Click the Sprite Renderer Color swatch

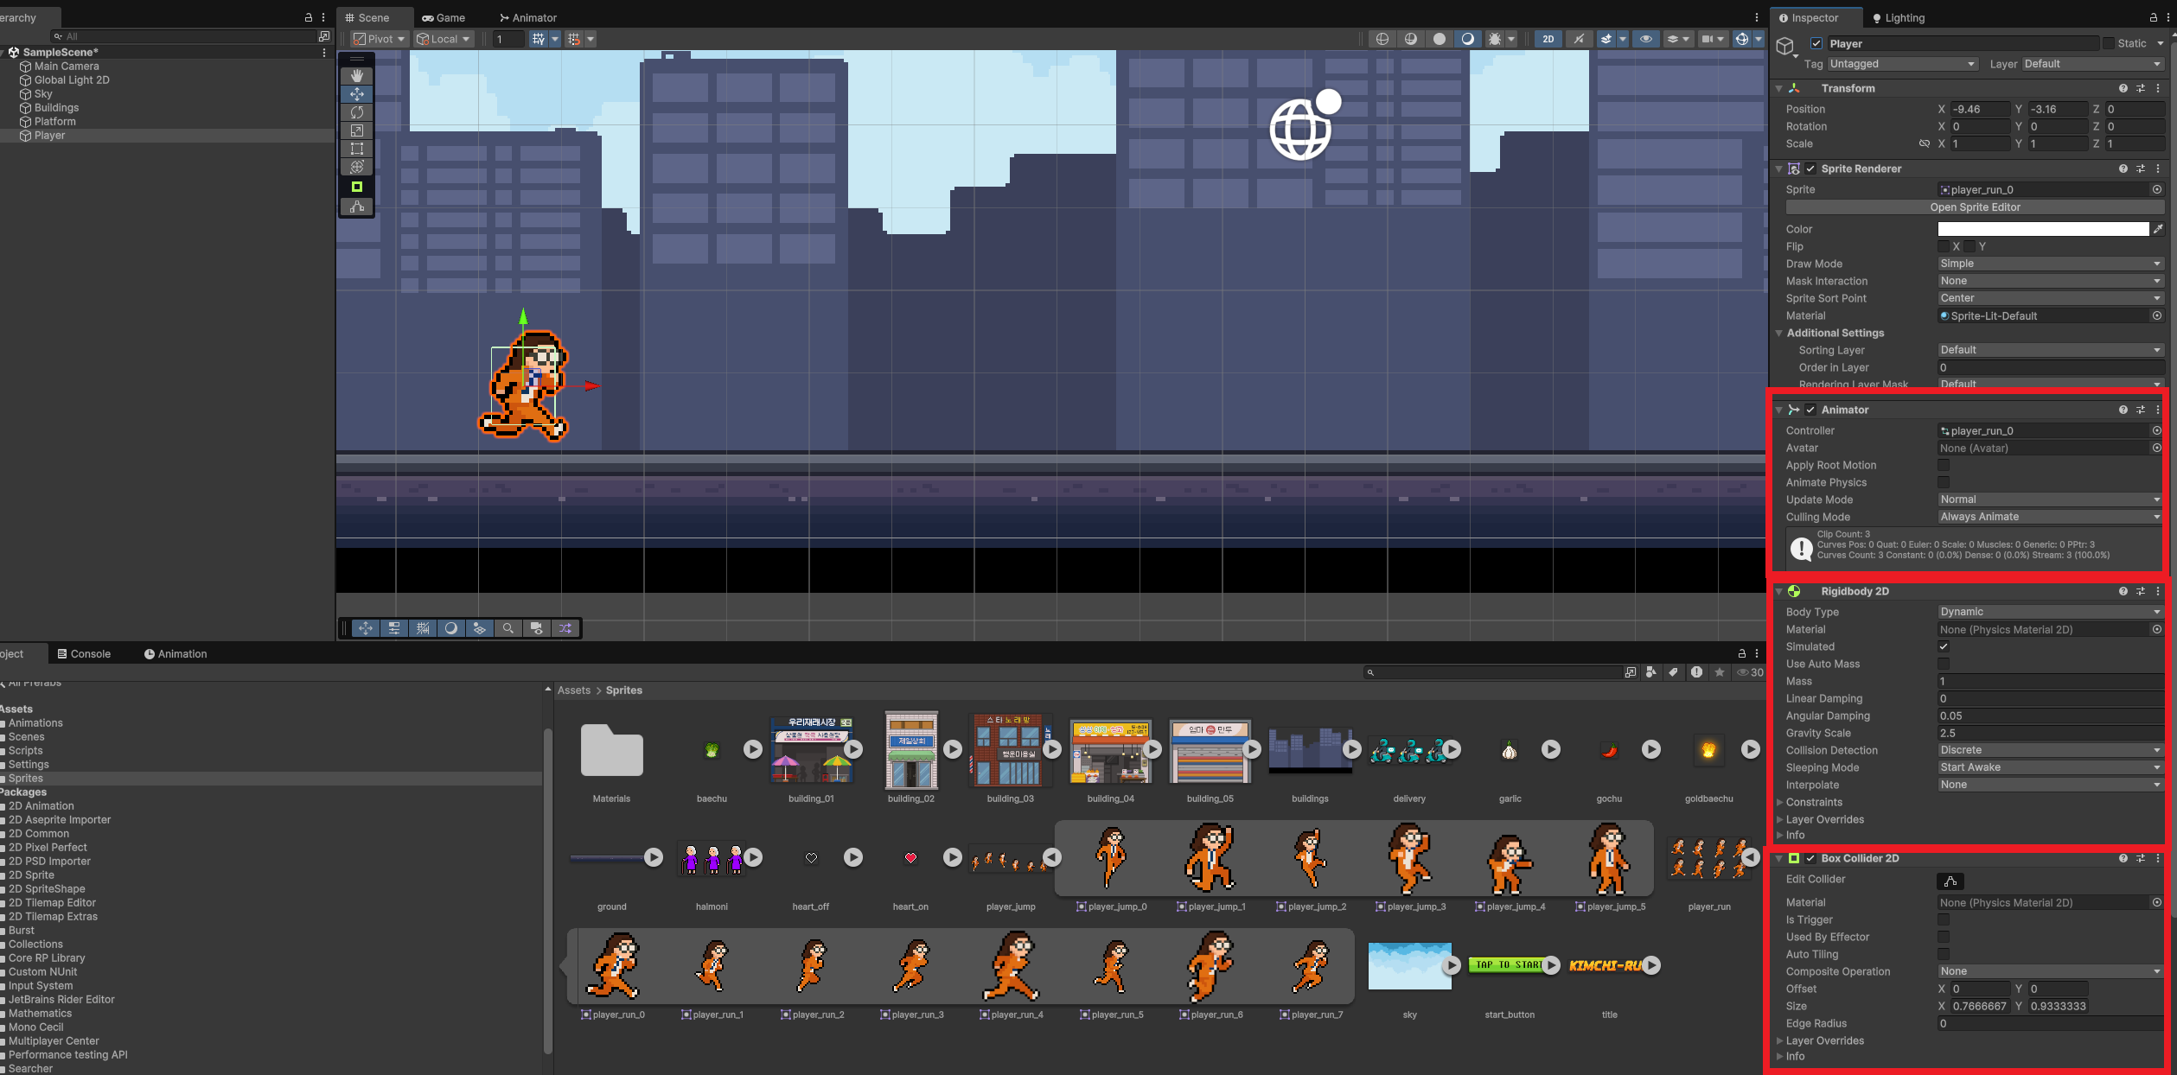tap(2042, 229)
